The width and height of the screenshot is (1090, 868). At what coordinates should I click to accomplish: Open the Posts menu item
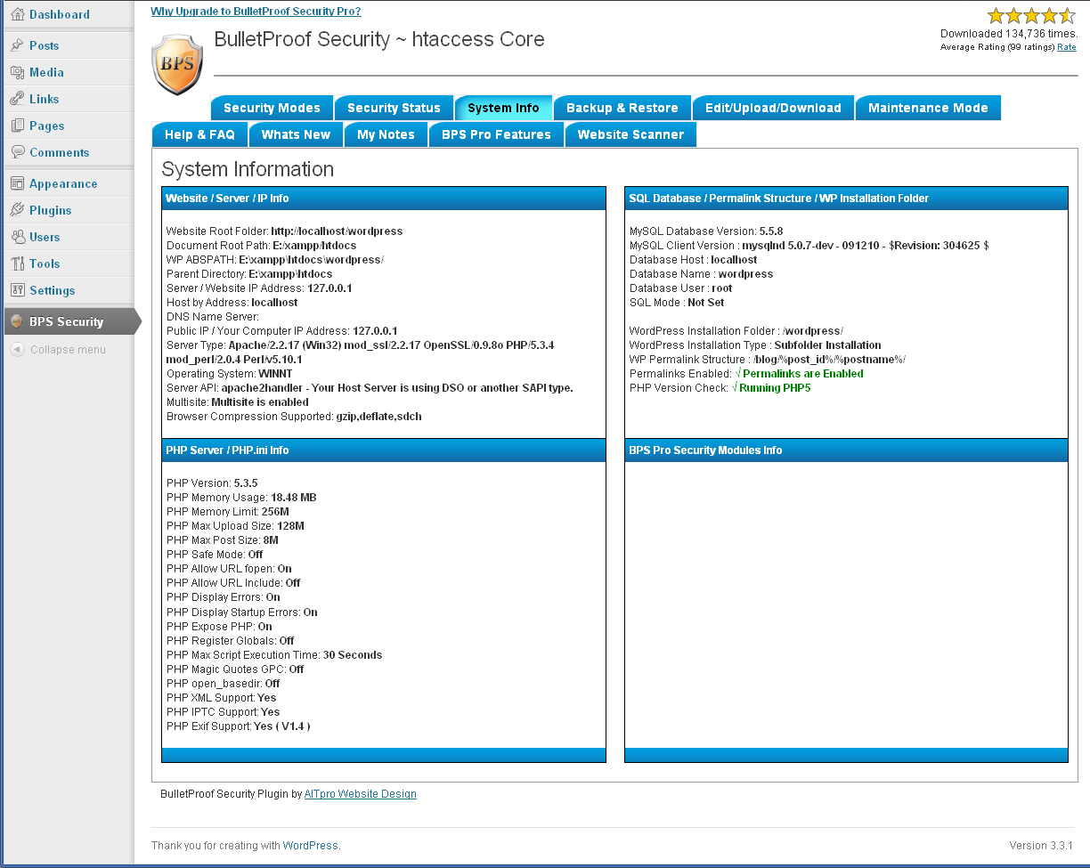click(44, 45)
